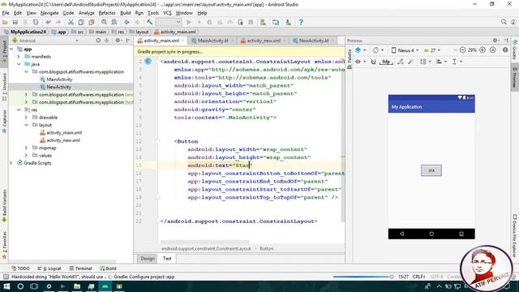Screen dimensions: 519x292
Task: Toggle the Project tool window tab
Action: (x=4, y=51)
